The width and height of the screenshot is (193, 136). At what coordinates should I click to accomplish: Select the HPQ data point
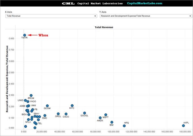pos(124,126)
